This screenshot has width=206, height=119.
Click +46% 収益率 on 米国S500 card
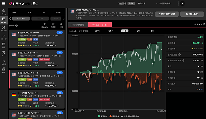pos(36,46)
